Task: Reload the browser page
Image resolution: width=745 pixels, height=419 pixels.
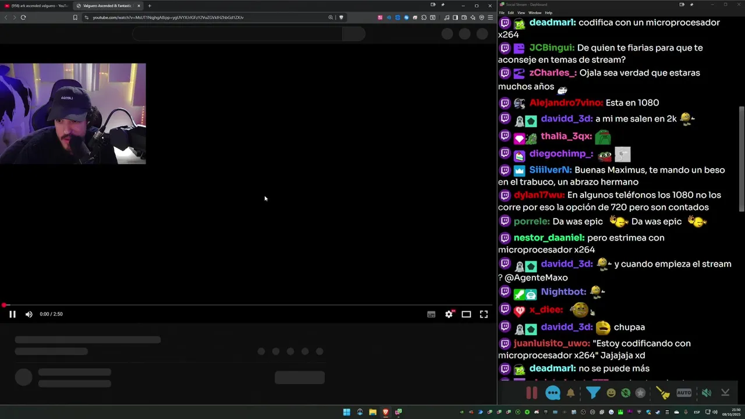Action: click(23, 17)
